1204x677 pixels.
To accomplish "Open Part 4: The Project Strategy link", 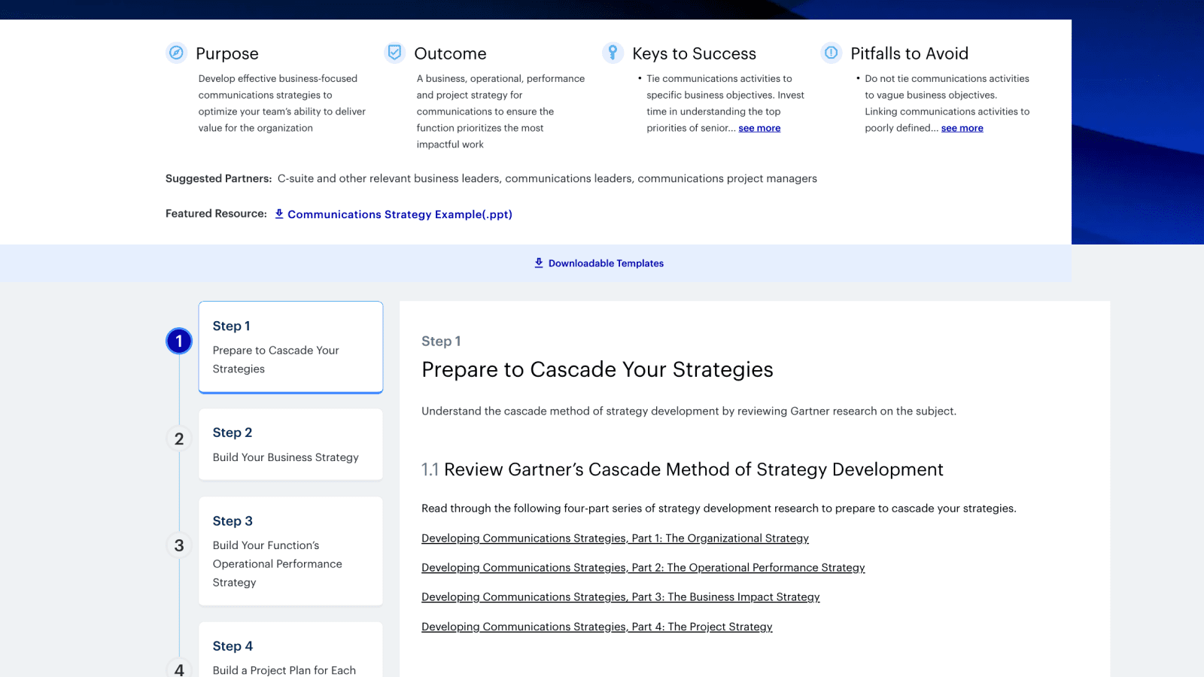I will click(x=596, y=626).
